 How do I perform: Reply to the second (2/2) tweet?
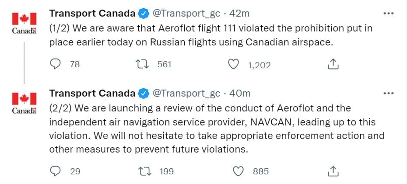coord(56,171)
